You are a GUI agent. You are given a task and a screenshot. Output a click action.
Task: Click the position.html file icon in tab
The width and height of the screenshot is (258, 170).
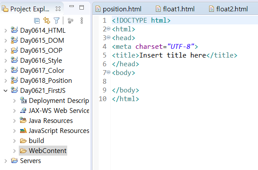coord(98,9)
